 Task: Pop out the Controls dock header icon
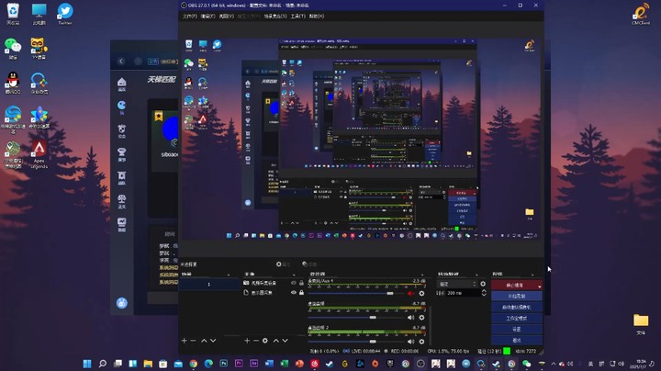pyautogui.click(x=532, y=275)
